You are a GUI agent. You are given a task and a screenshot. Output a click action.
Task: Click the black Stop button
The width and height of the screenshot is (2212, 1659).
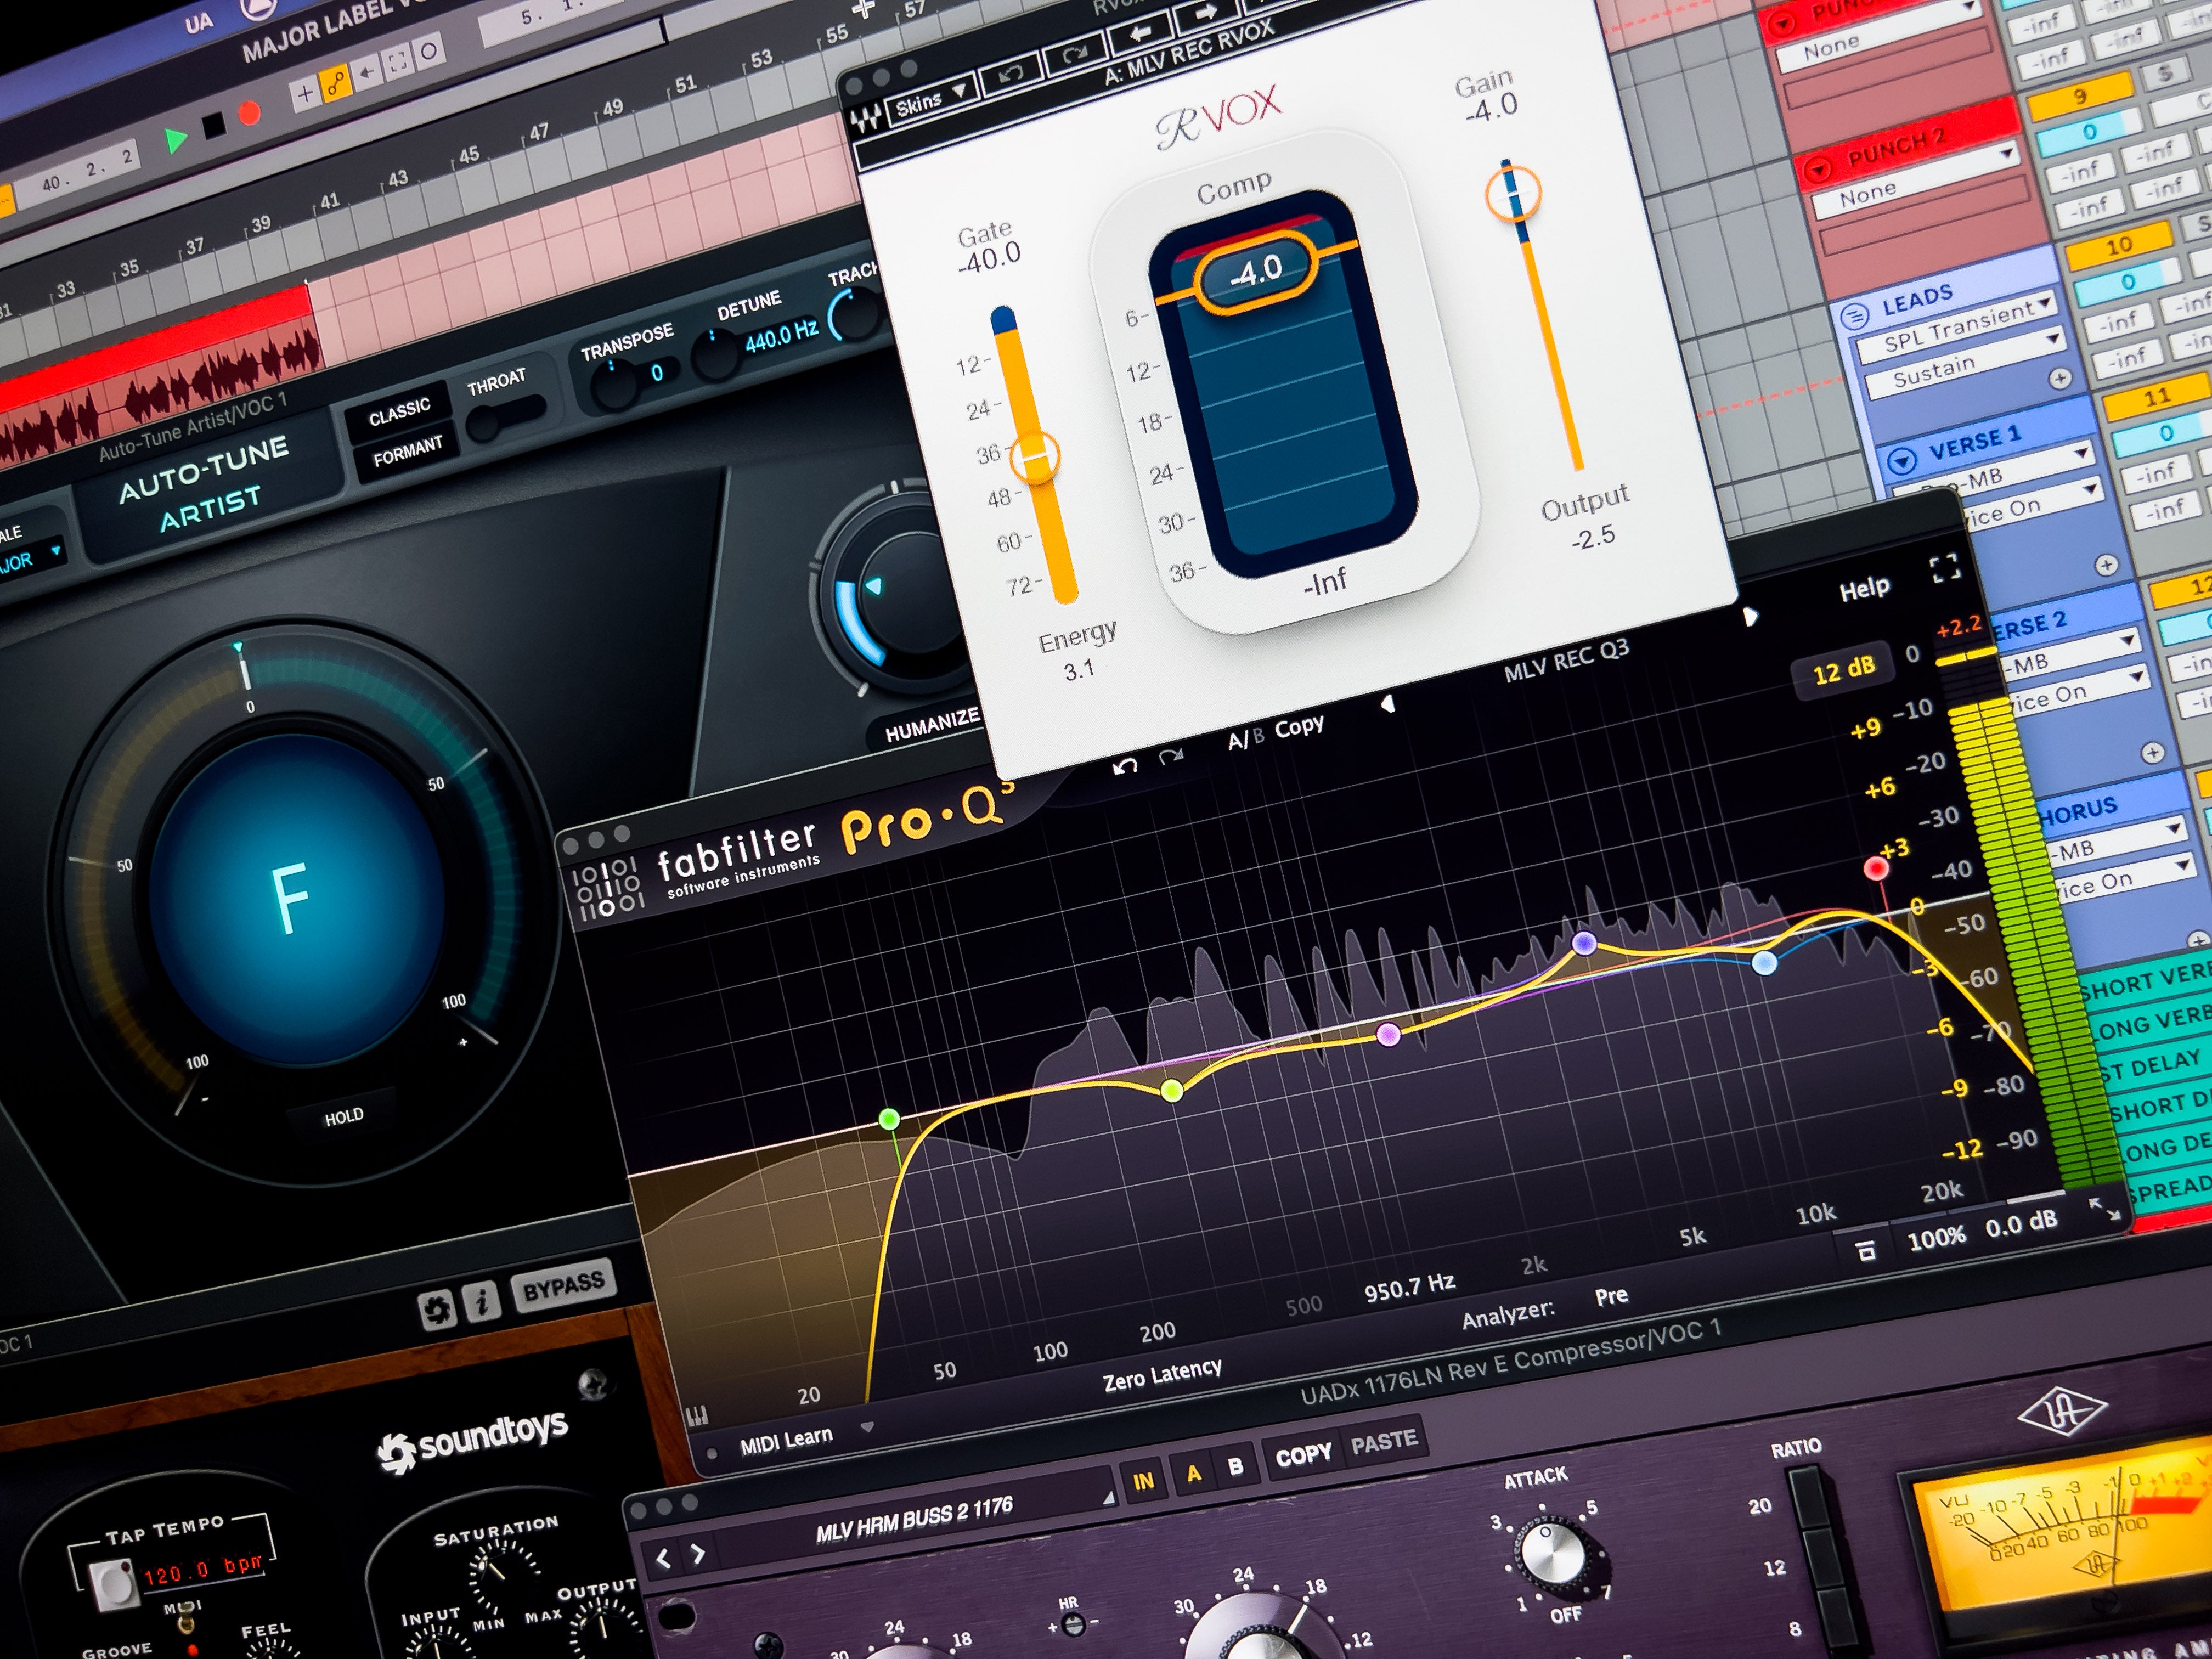[x=213, y=126]
